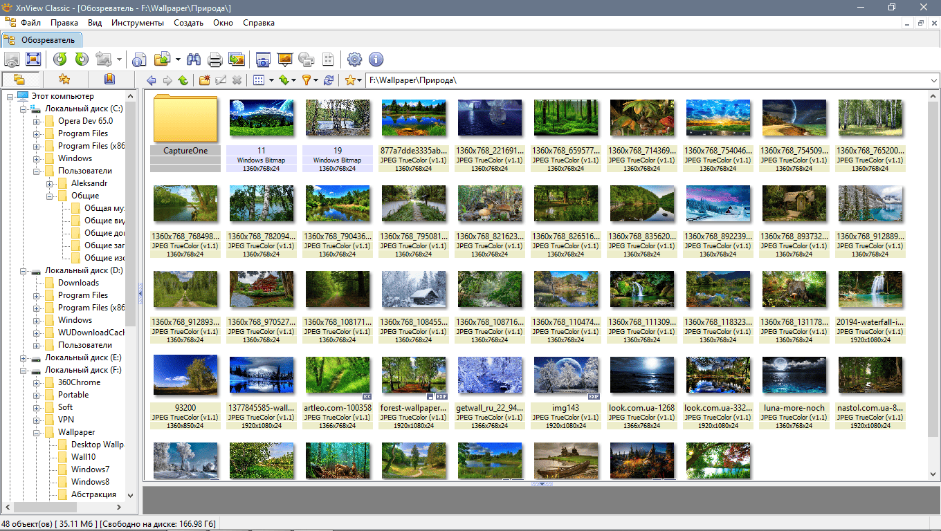Open the address bar path dropdown
Image resolution: width=941 pixels, height=531 pixels.
pos(933,80)
